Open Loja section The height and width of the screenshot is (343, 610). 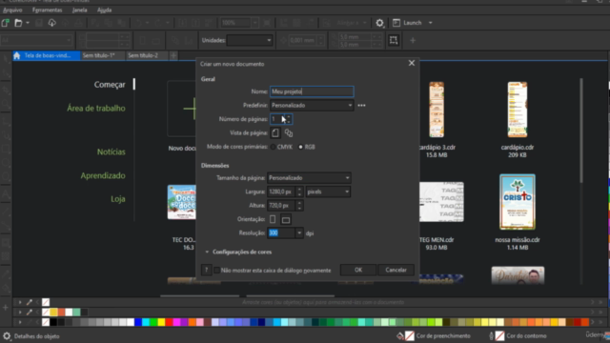coord(118,199)
